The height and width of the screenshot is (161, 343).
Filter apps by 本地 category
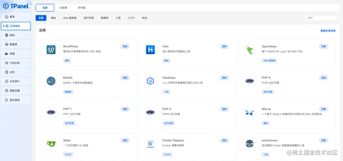click(145, 18)
